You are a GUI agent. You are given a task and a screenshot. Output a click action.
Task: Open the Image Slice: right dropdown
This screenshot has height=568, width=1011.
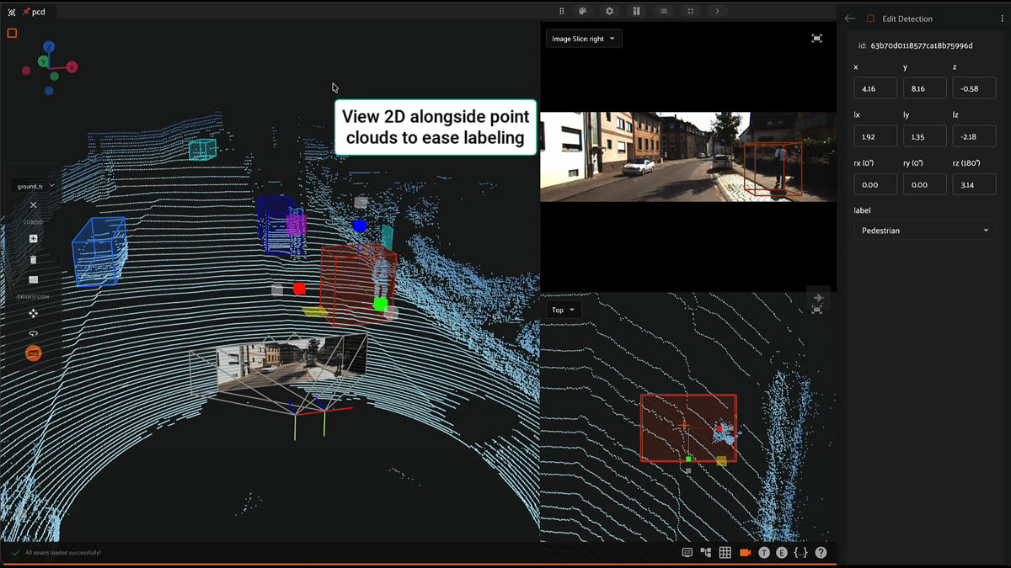coord(584,39)
